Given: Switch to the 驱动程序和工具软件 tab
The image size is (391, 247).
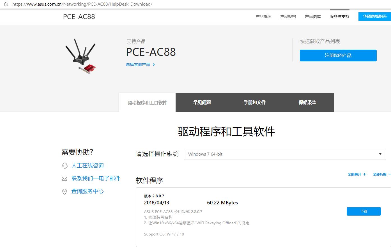Looking at the screenshot, I should [147, 103].
